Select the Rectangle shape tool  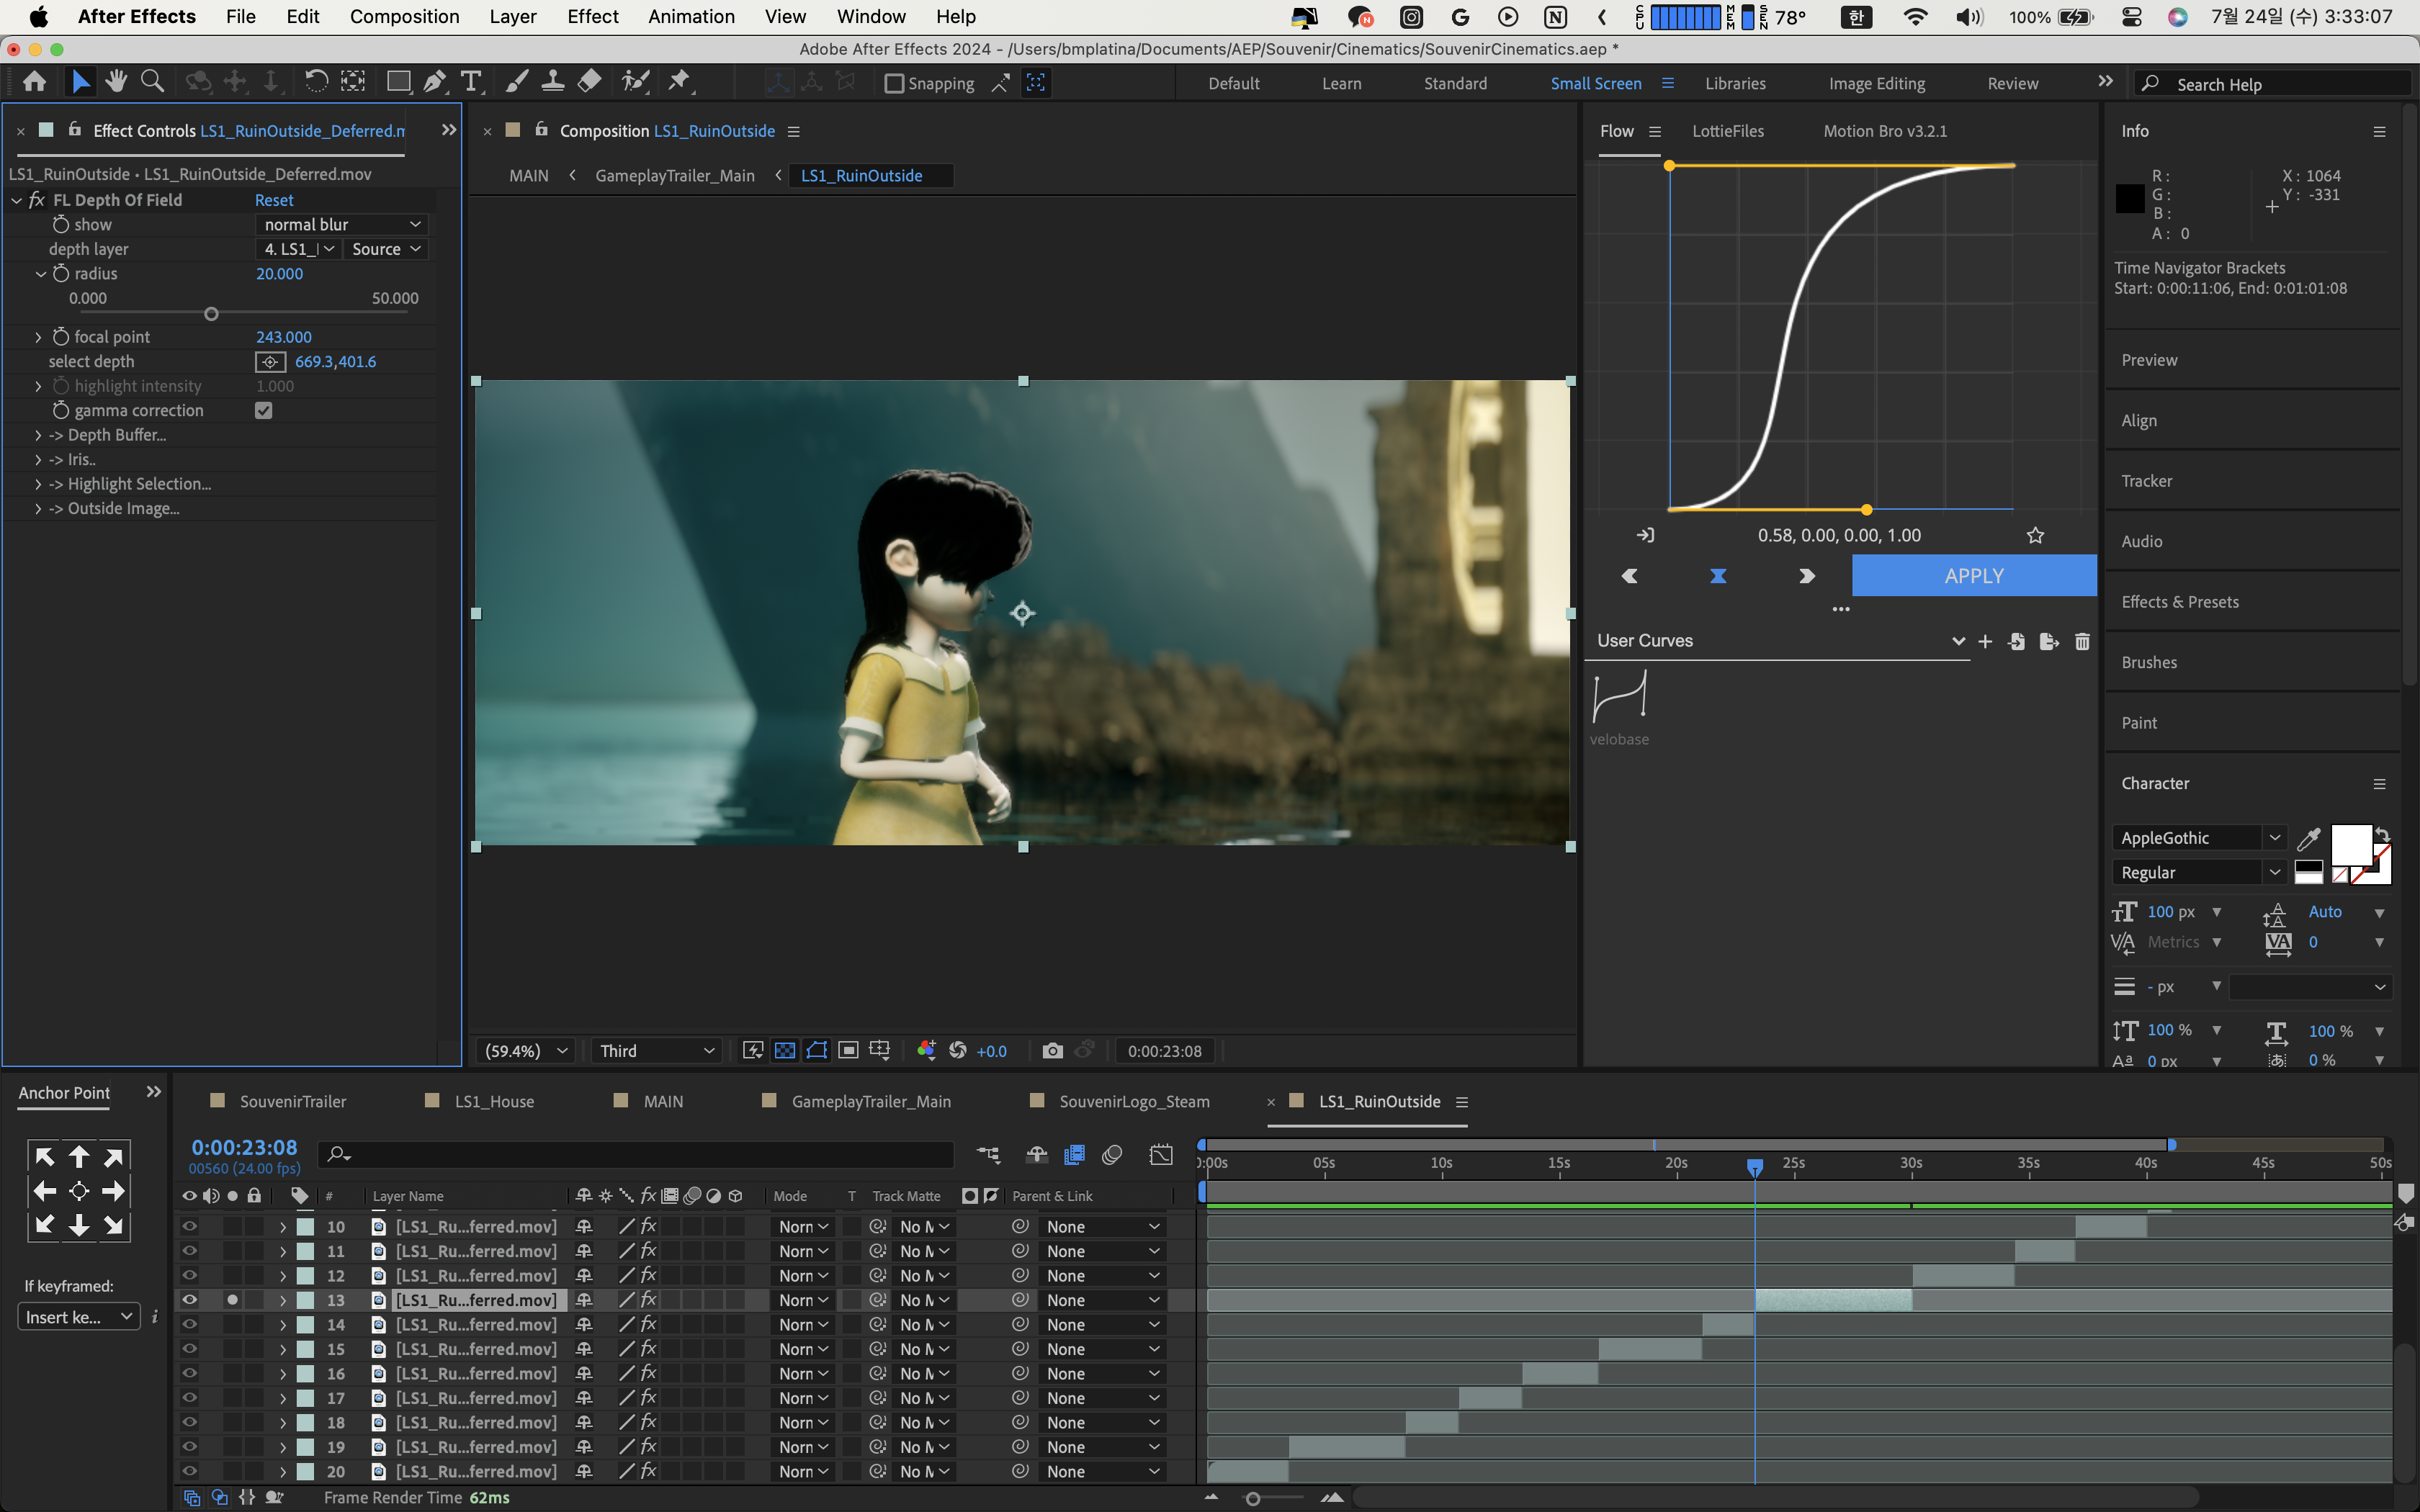click(x=398, y=82)
